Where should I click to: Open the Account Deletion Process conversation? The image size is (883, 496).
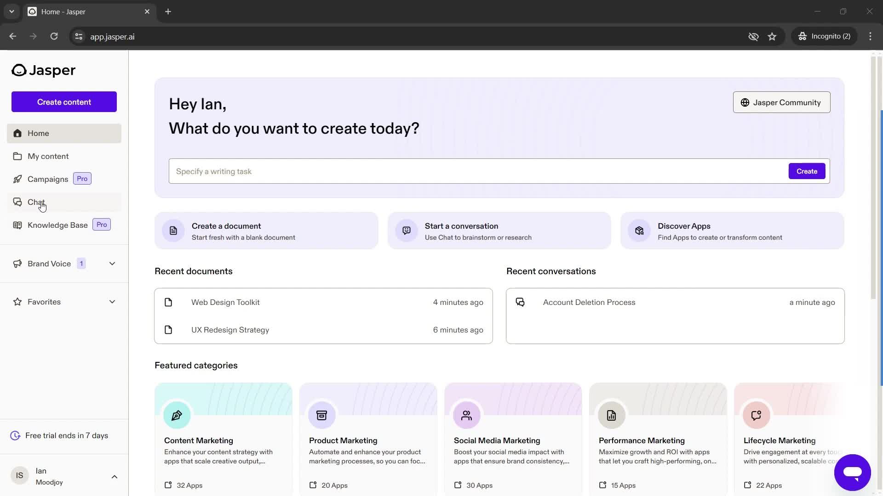tap(589, 302)
